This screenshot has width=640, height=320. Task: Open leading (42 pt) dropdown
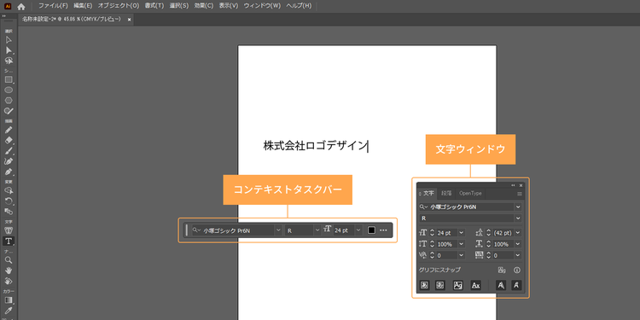pyautogui.click(x=518, y=233)
